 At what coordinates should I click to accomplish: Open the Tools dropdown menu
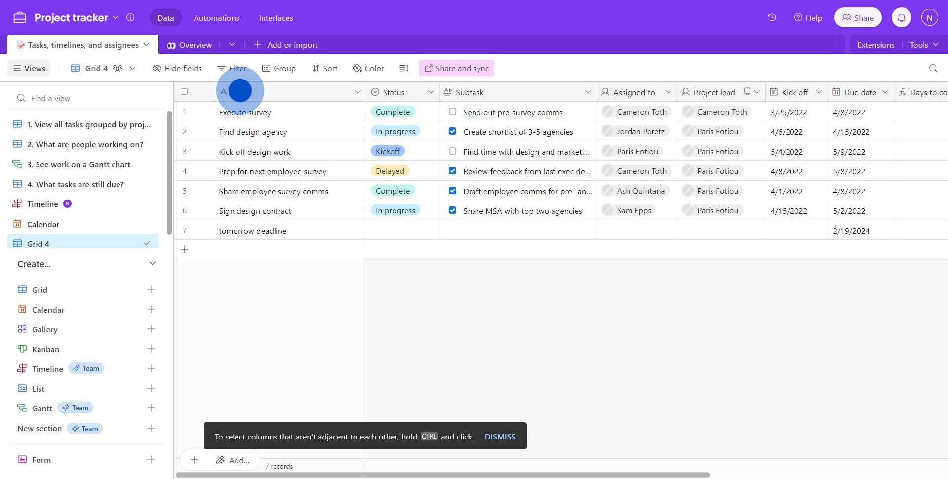click(x=924, y=45)
